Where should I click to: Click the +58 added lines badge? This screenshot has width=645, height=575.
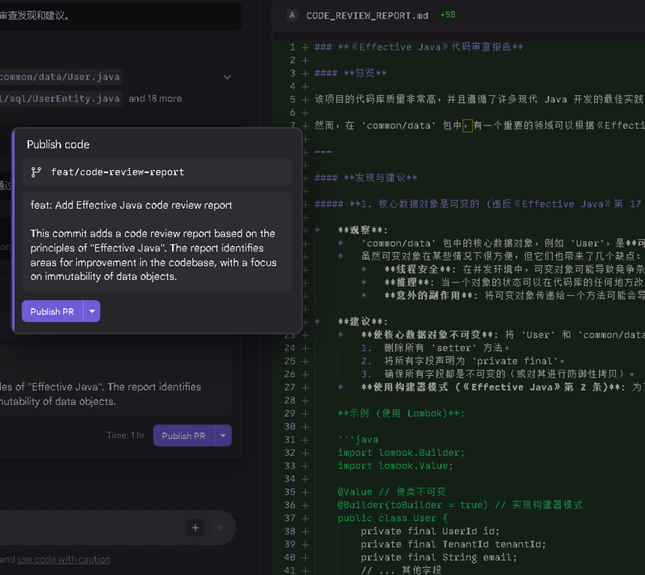pyautogui.click(x=448, y=15)
